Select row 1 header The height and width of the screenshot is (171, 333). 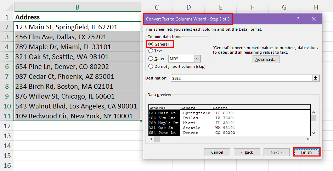[7, 17]
